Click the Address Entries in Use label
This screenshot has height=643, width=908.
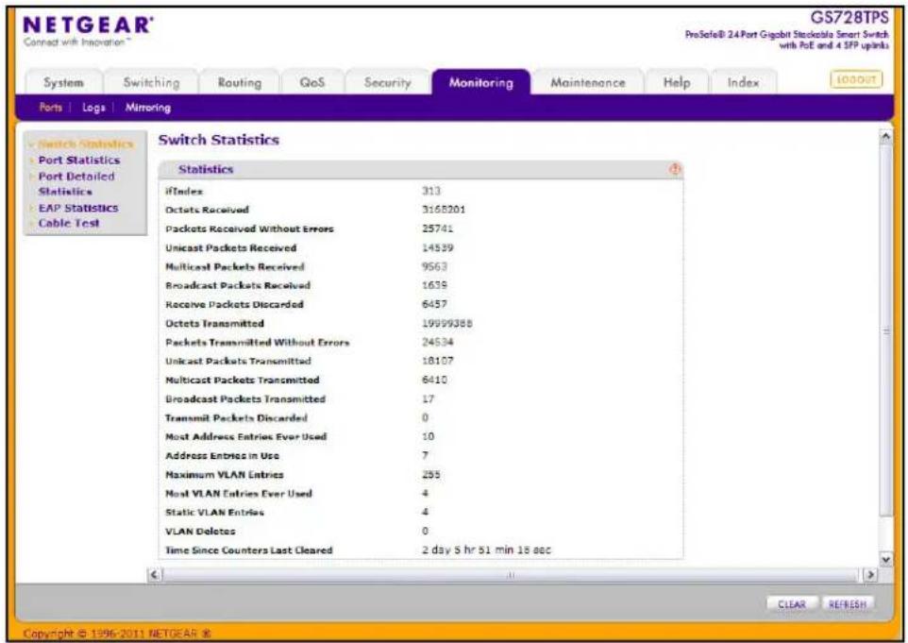click(x=222, y=456)
